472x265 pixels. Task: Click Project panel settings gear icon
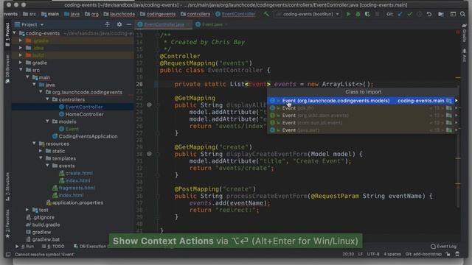point(119,24)
